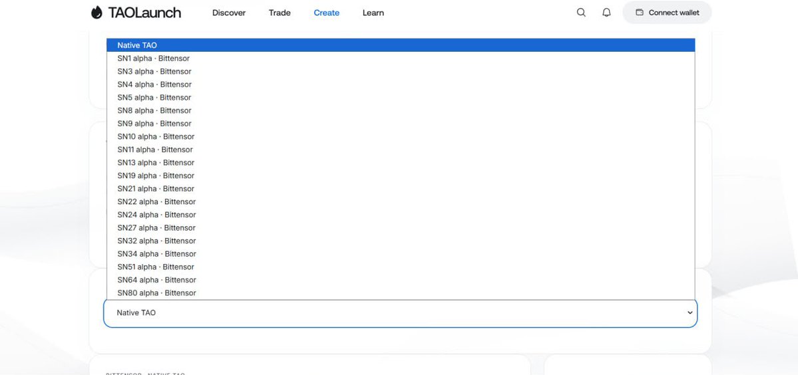Pick SN27 alpha · Bittensor entry
Screen dimensions: 798x375
coord(401,228)
